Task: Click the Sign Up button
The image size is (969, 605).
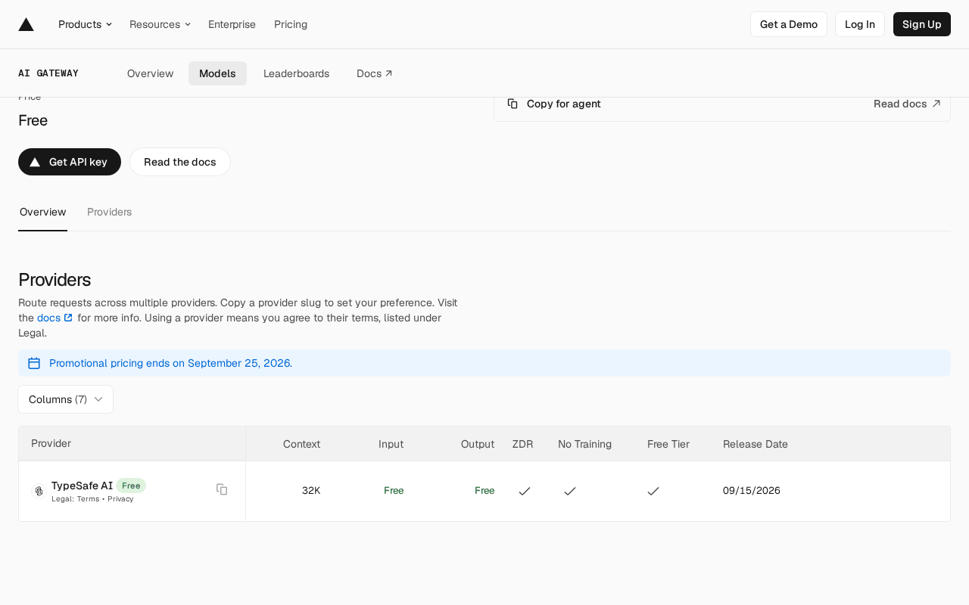Action: [x=922, y=24]
